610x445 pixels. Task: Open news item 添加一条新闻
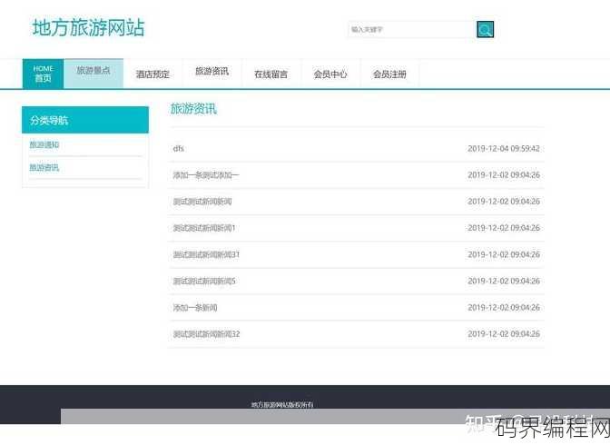[195, 308]
